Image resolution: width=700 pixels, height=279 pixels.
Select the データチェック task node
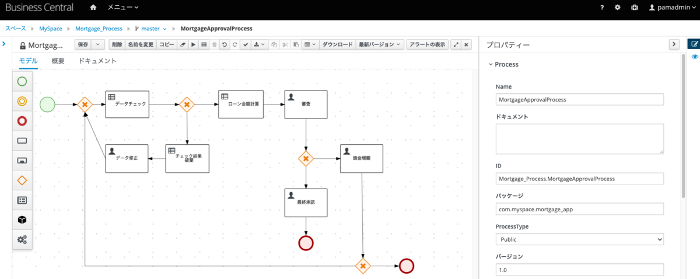coord(127,104)
